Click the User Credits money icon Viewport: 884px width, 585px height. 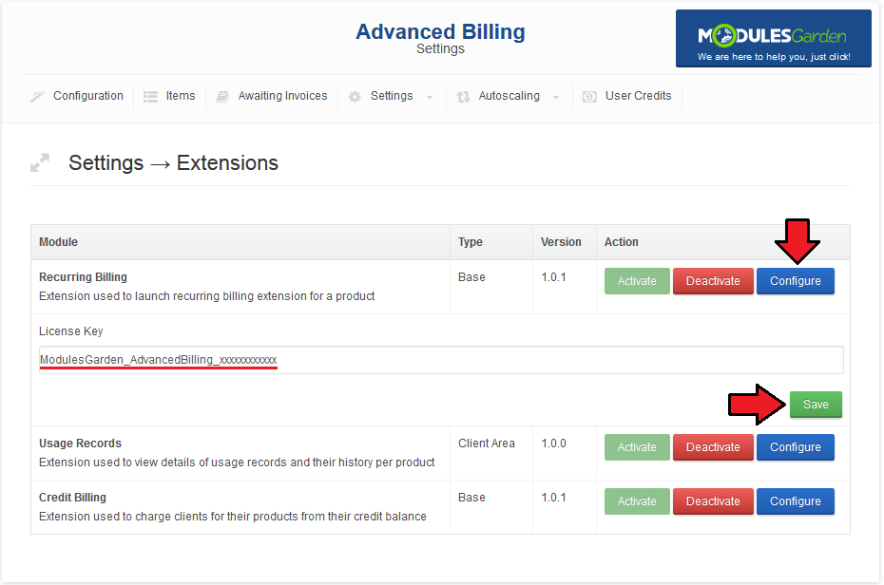point(589,97)
